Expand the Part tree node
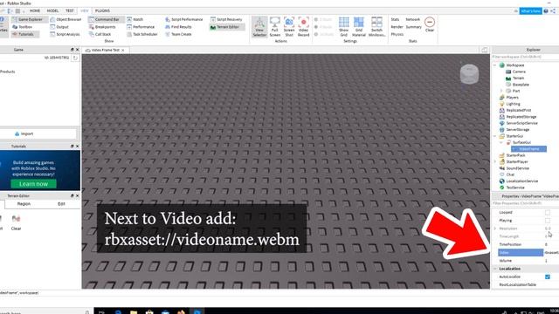559x314 pixels. tap(501, 91)
